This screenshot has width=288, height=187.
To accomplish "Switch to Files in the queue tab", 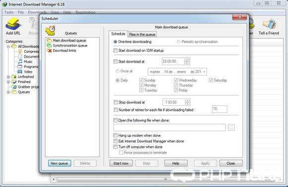I will tap(142, 34).
